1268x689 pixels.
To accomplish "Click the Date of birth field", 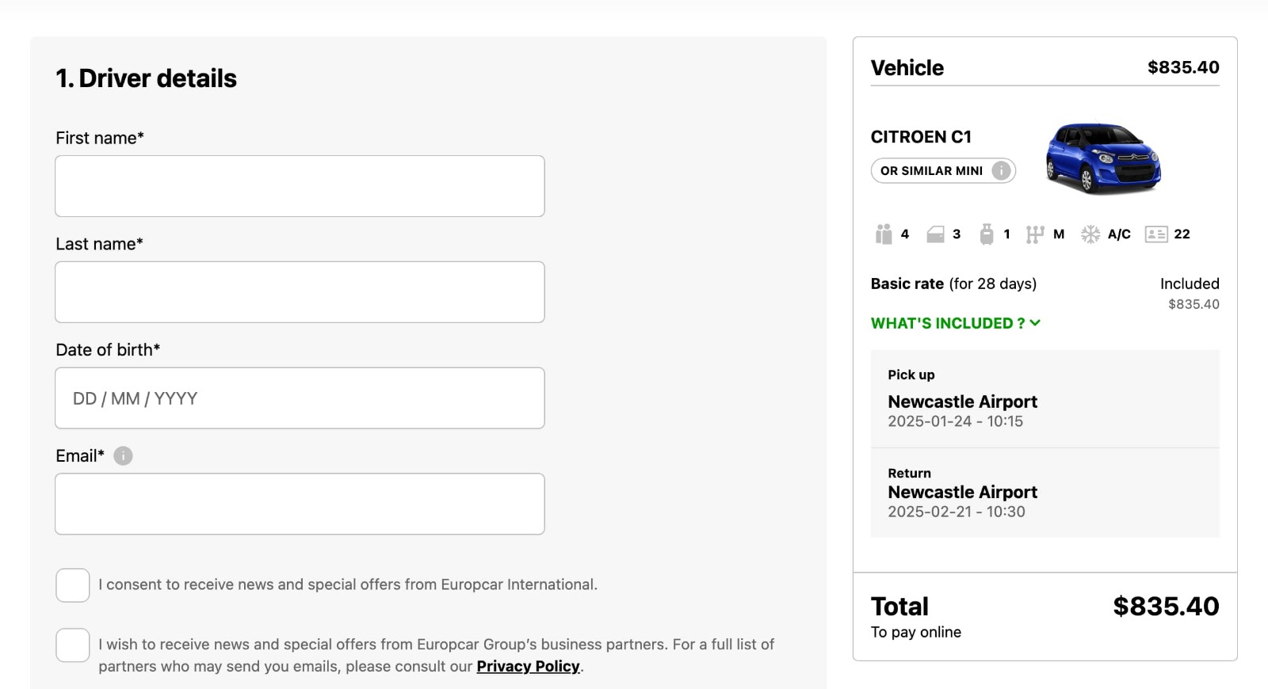I will 300,398.
